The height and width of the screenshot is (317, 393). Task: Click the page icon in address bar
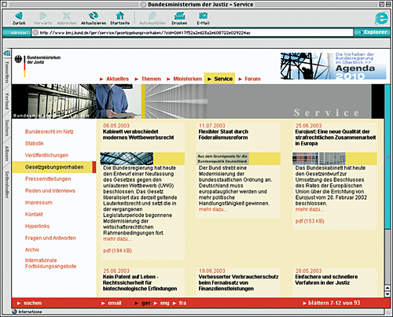click(x=35, y=33)
